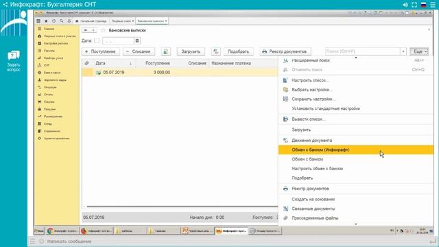Select Установить стандартные настройки
Image resolution: width=439 pixels, height=247 pixels.
pyautogui.click(x=356, y=108)
